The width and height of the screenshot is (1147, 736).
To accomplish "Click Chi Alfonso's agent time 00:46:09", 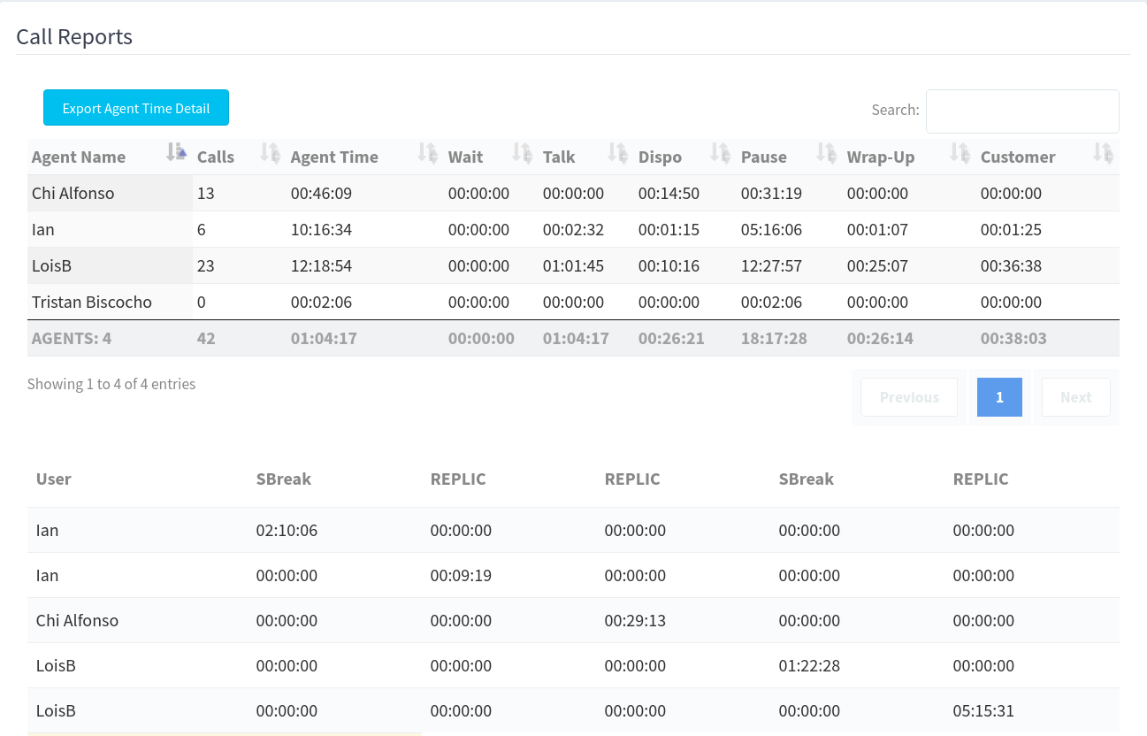I will coord(322,193).
